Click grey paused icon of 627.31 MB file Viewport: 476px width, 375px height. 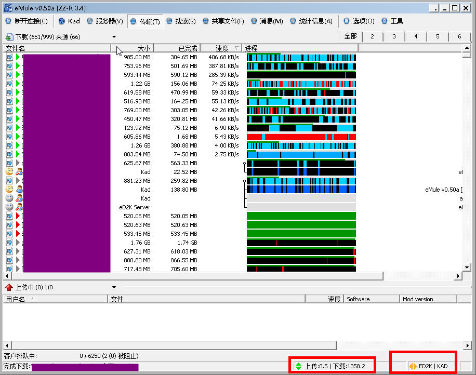point(18,251)
